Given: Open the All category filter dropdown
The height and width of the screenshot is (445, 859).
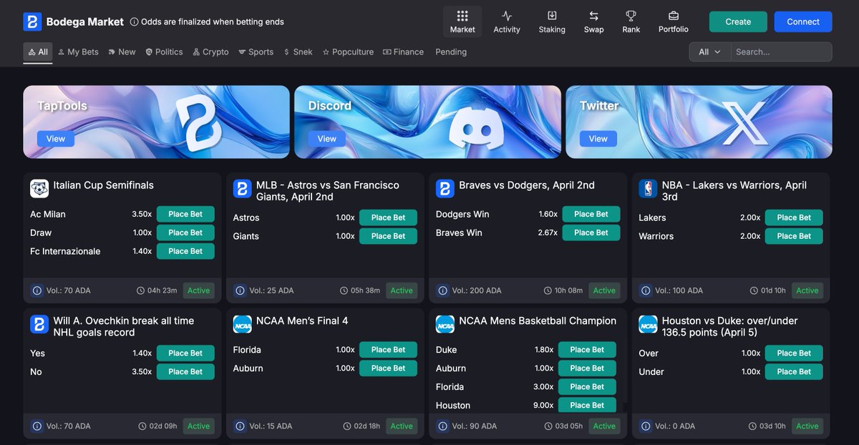Looking at the screenshot, I should [709, 52].
